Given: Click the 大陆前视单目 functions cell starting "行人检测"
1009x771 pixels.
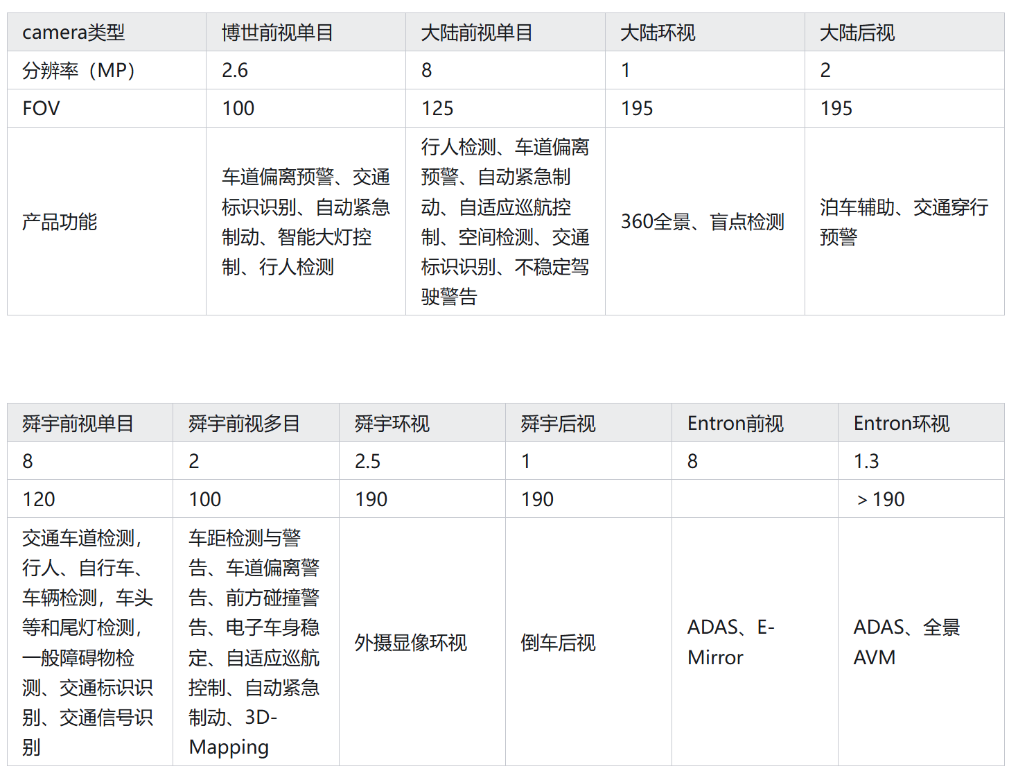Looking at the screenshot, I should [x=505, y=221].
